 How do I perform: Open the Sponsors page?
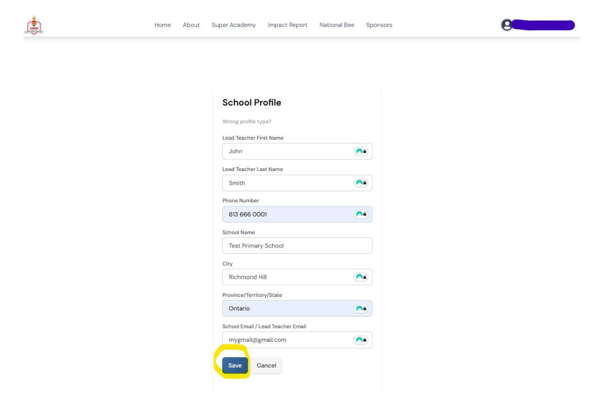(x=379, y=25)
